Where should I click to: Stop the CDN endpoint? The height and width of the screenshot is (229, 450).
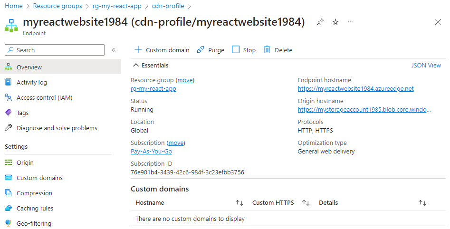pos(244,50)
